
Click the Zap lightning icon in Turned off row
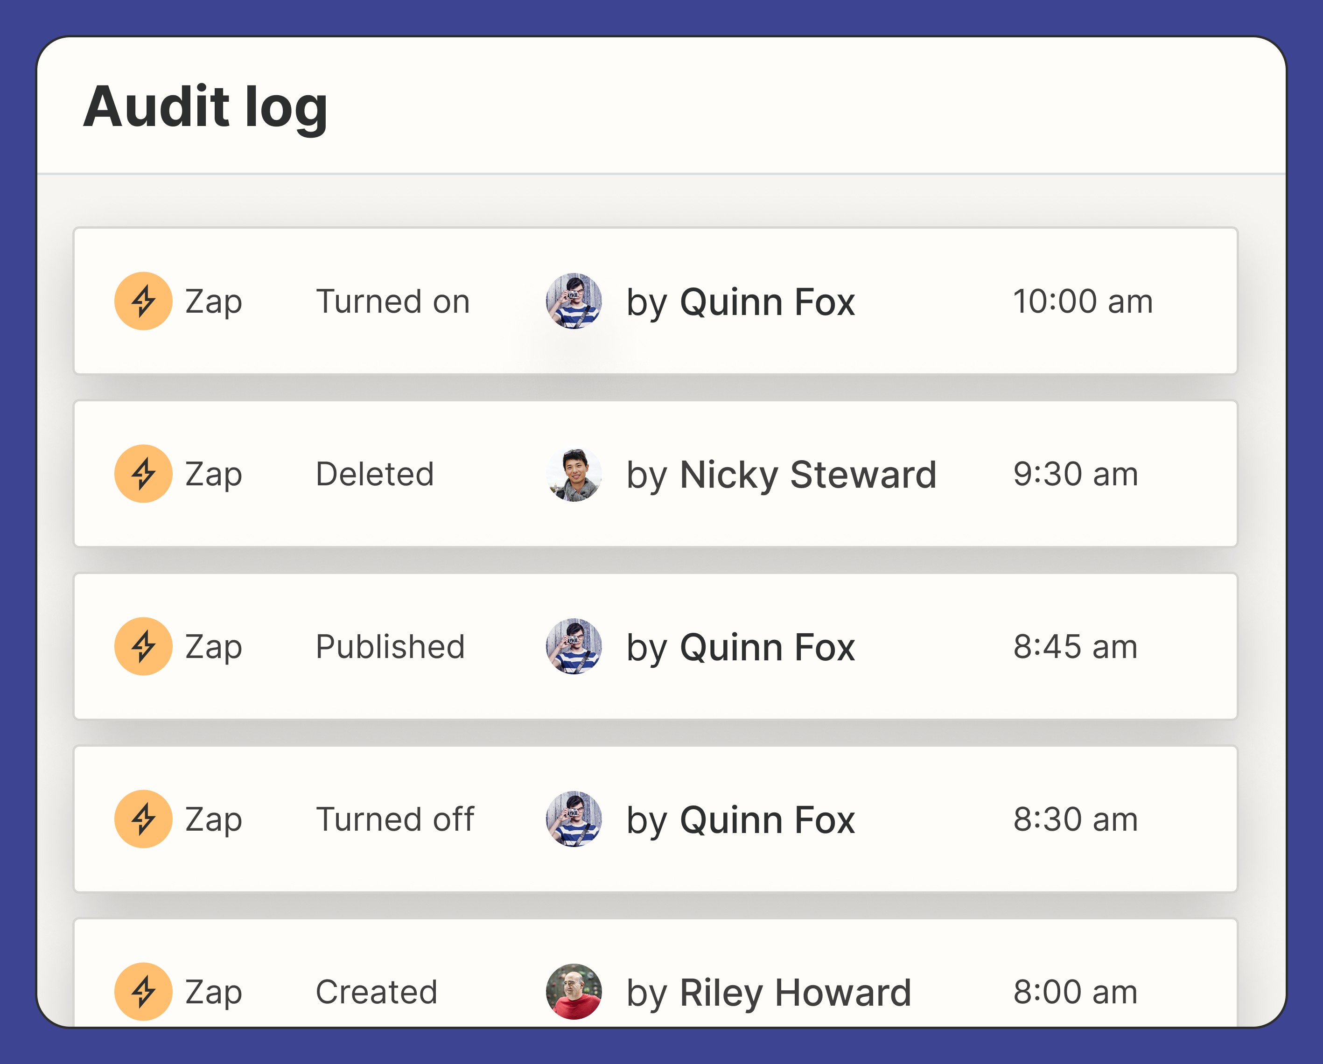(144, 819)
